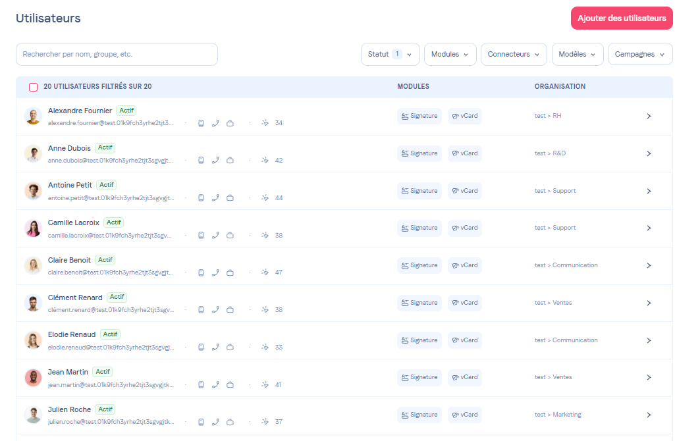700x441 pixels.
Task: Expand Camille Lacroix's row with the chevron
Action: pos(649,228)
